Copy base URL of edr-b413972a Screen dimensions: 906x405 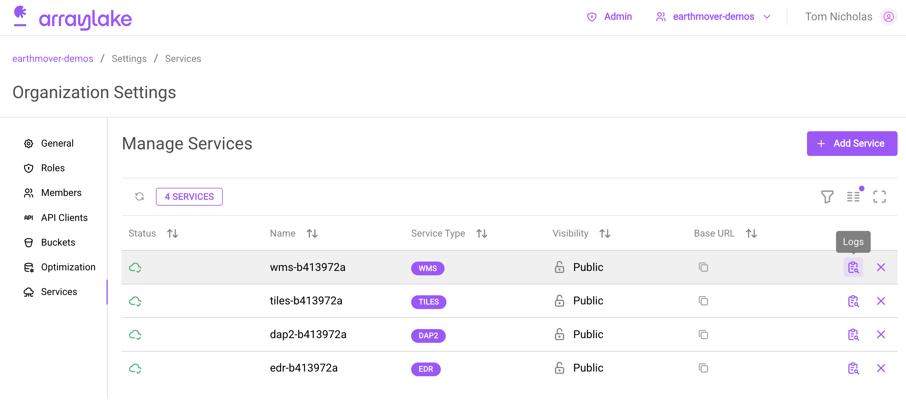[x=703, y=368]
